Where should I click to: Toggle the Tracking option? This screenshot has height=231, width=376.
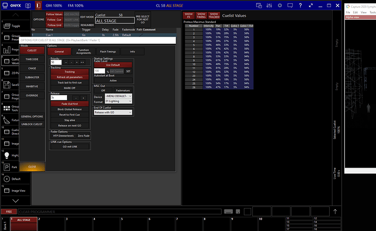(x=70, y=72)
